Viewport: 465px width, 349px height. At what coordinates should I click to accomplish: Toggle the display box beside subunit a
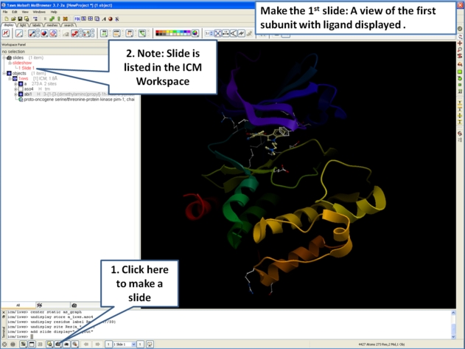pos(21,84)
